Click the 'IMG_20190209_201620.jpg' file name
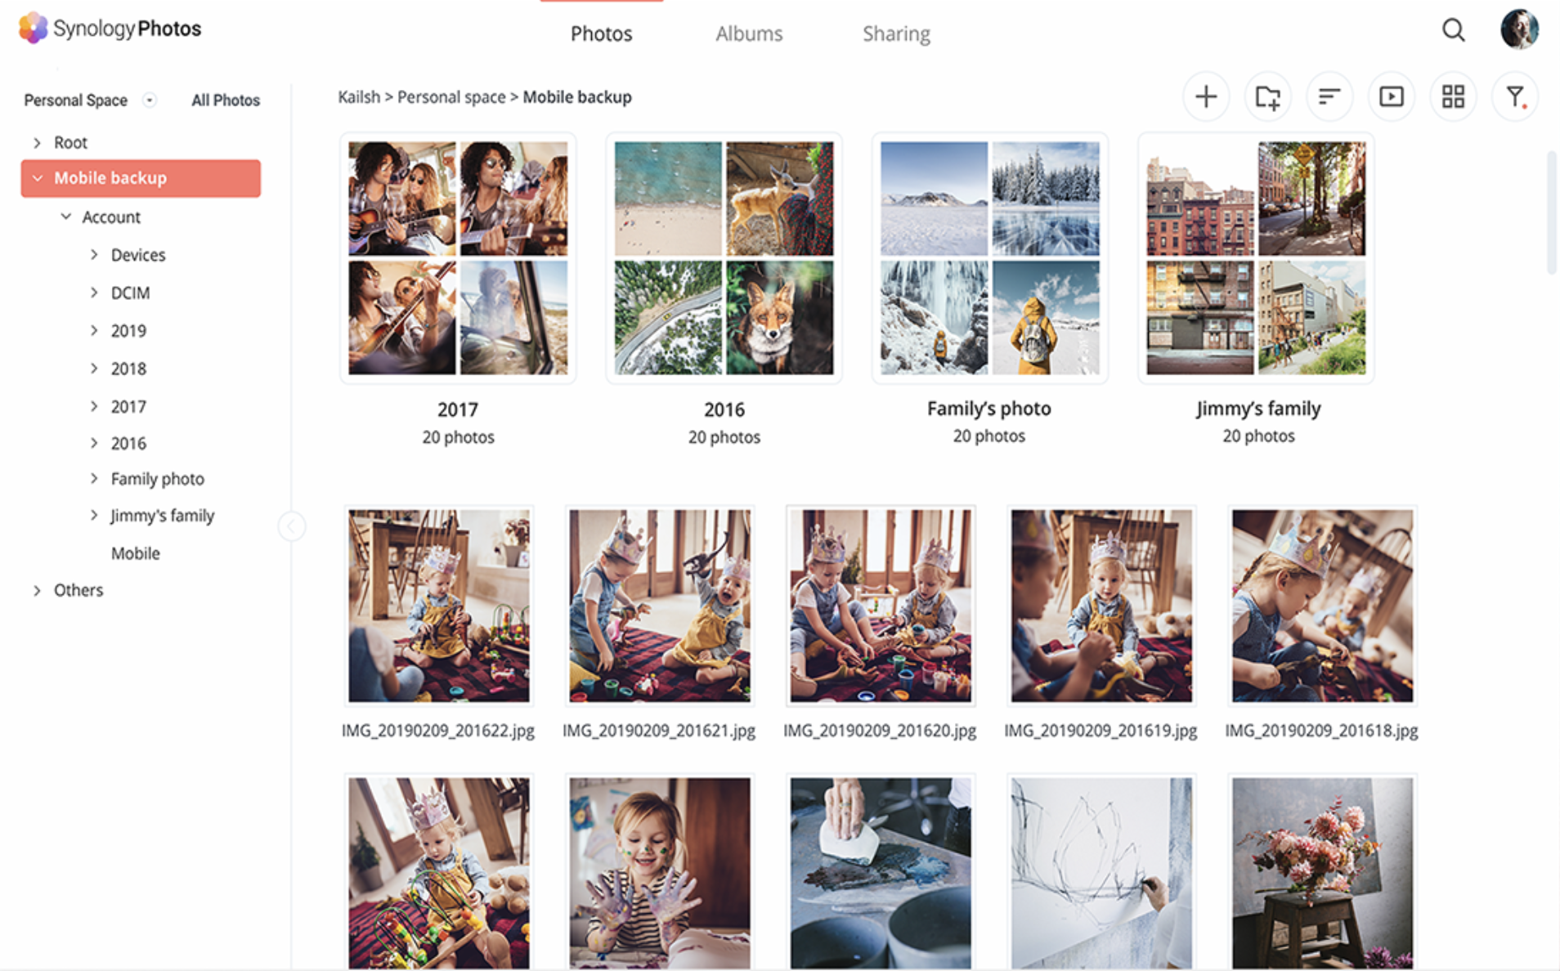 [x=880, y=731]
